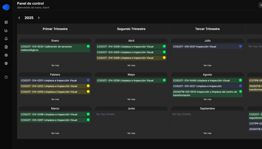The image size is (262, 149).
Task: Click Ver mas under Junio
Action: coord(131,133)
